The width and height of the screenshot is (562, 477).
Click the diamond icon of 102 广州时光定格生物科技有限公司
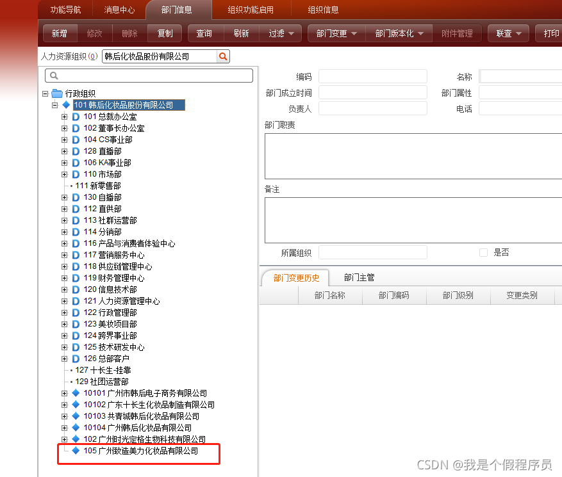tap(76, 439)
